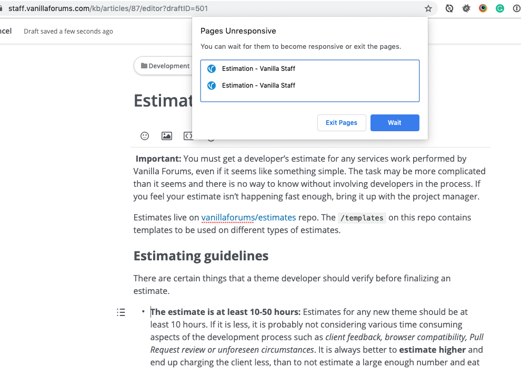Open the ad-blocker extension icon
The width and height of the screenshot is (521, 369).
pos(466,8)
